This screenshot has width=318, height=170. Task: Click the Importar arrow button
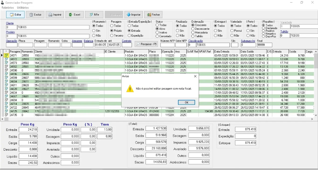tap(134, 15)
